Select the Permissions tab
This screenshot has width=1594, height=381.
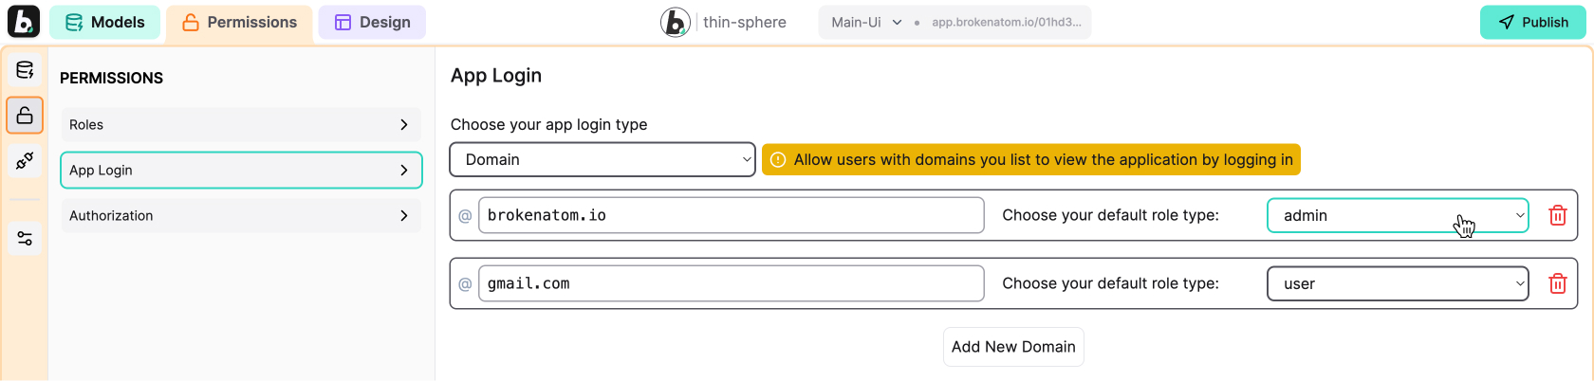(239, 22)
